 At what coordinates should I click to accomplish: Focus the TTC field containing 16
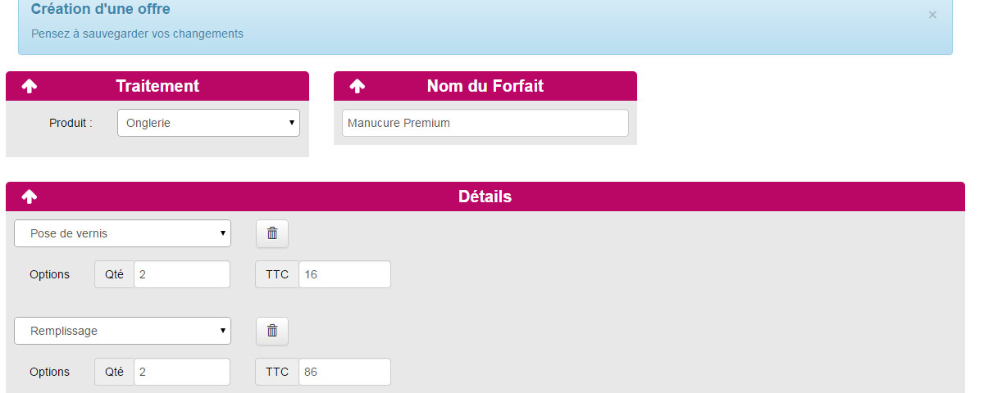click(344, 274)
